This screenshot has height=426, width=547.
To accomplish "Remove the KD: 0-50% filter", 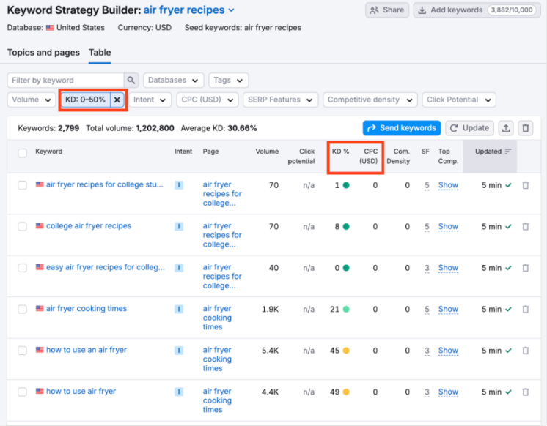I will tap(117, 100).
